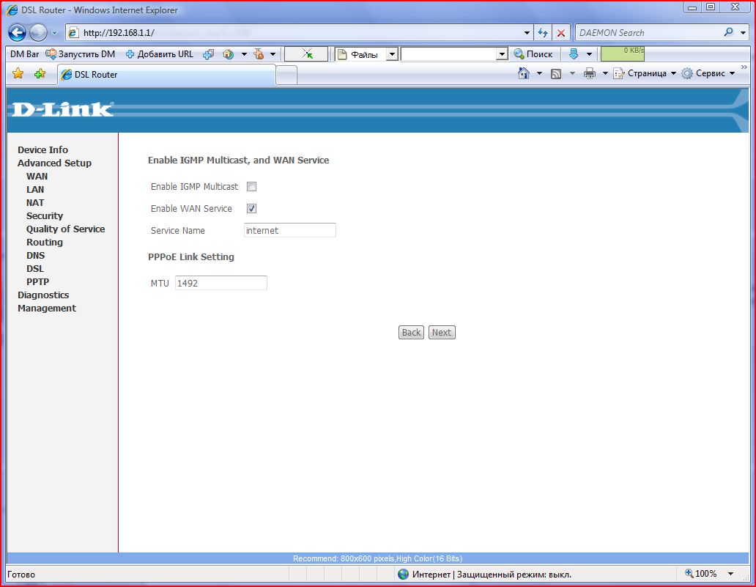Click DM Bar label in toolbar
The image size is (756, 587).
click(x=25, y=54)
